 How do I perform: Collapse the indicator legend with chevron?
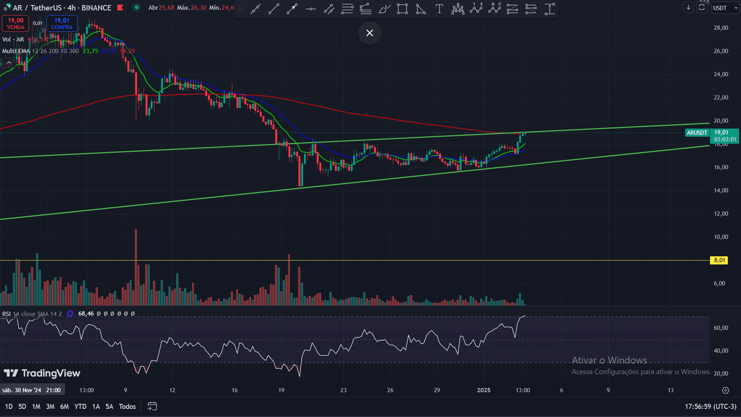(9, 63)
